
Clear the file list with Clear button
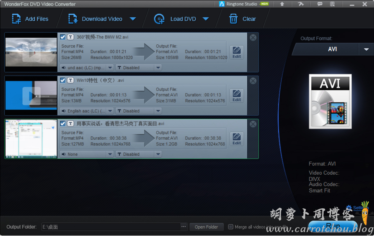tap(242, 19)
